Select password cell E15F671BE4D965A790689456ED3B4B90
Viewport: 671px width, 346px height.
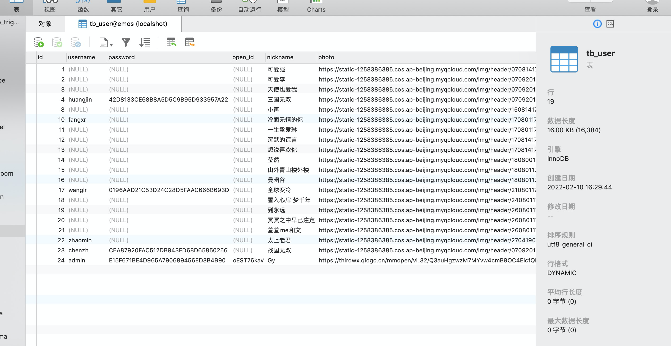169,260
